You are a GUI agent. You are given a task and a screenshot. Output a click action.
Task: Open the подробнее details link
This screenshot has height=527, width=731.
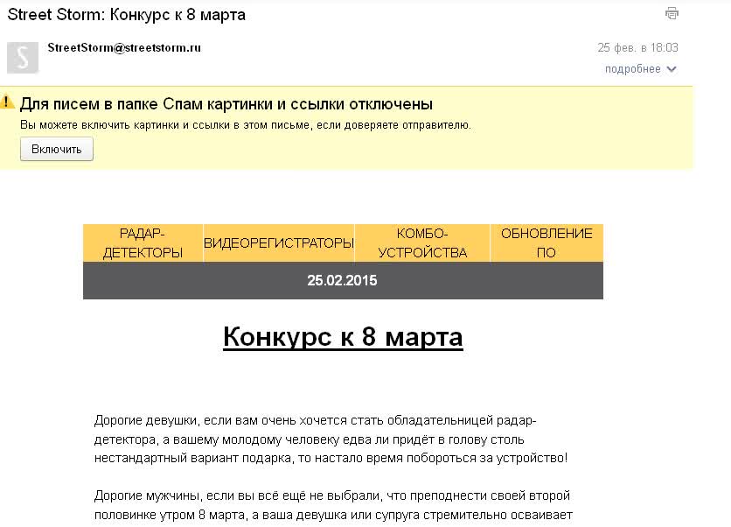(632, 69)
